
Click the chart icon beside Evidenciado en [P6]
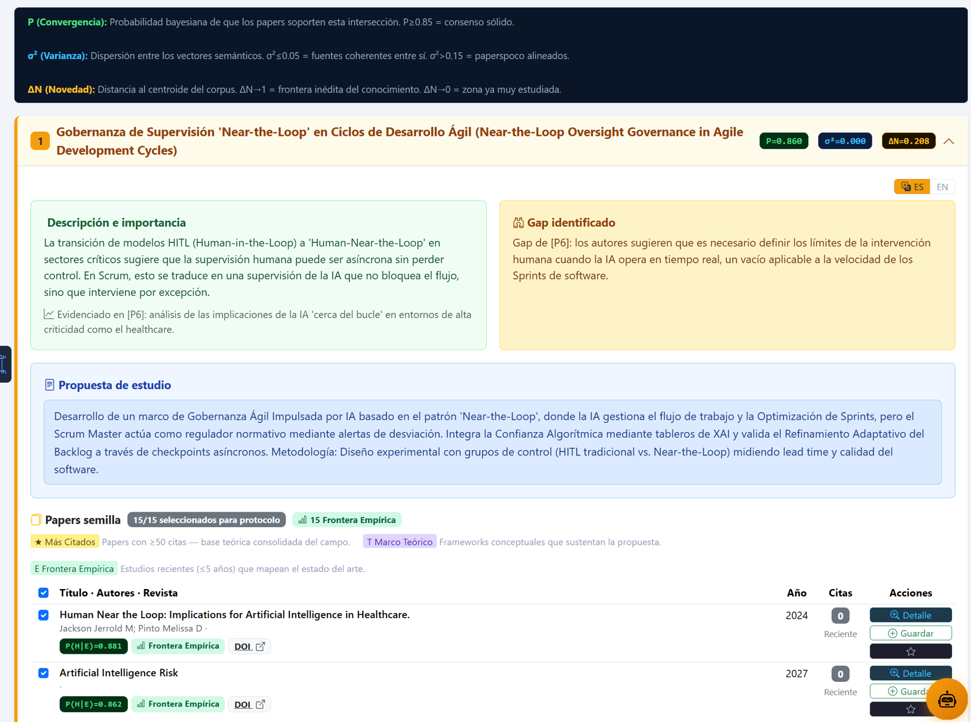click(x=49, y=315)
